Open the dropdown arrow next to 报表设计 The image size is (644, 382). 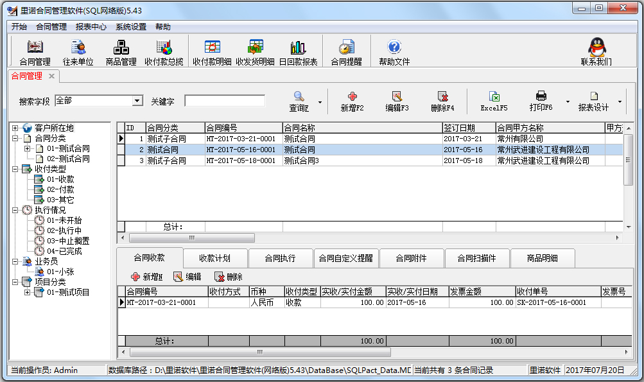coord(620,101)
